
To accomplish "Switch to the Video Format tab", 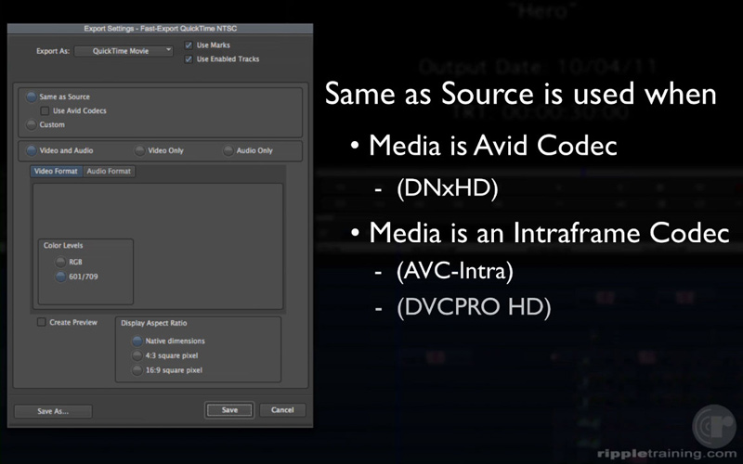I will [57, 172].
